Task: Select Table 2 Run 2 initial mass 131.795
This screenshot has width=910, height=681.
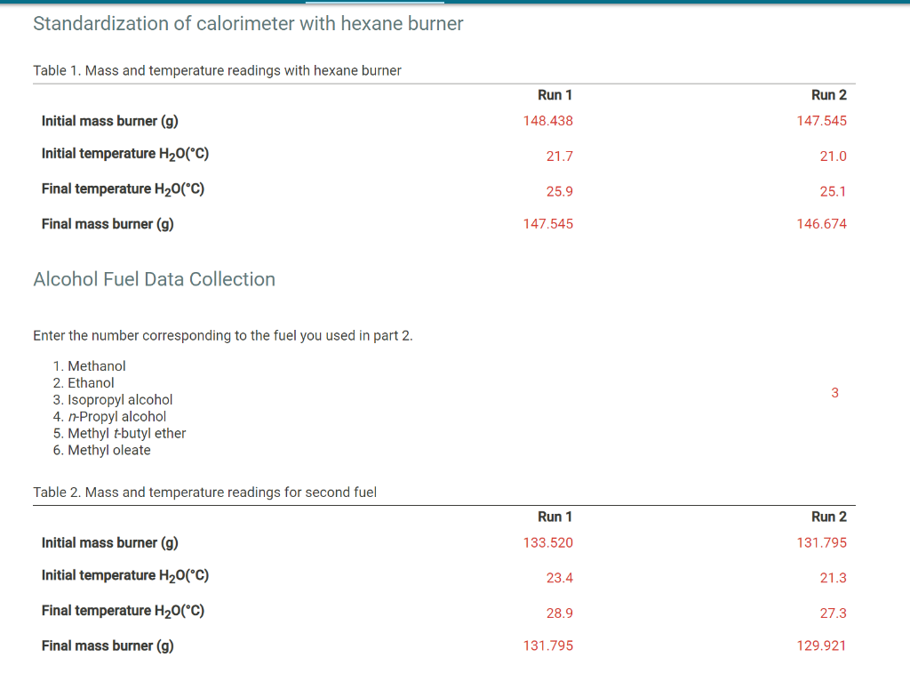Action: [x=821, y=543]
